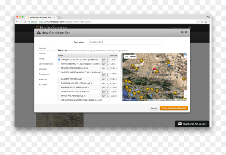Toggle fullscreen view on the map

[x=186, y=56]
